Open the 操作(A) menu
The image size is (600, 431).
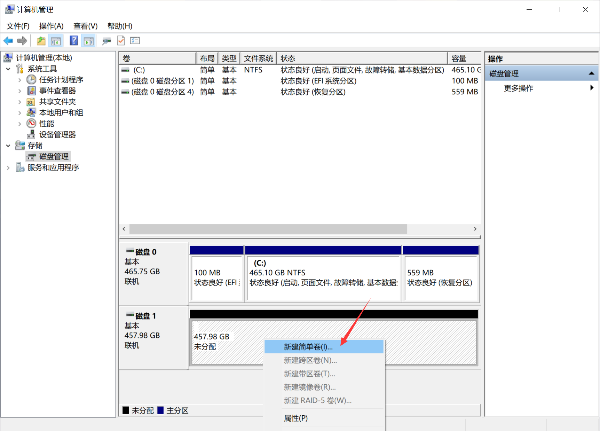[51, 26]
